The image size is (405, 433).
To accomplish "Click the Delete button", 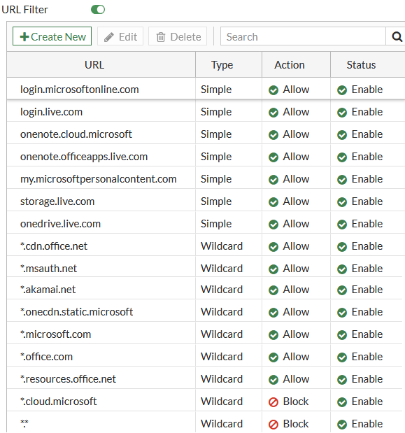I will [x=178, y=36].
